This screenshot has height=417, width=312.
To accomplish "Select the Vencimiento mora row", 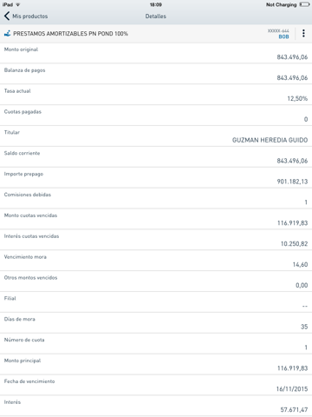I will click(x=156, y=261).
